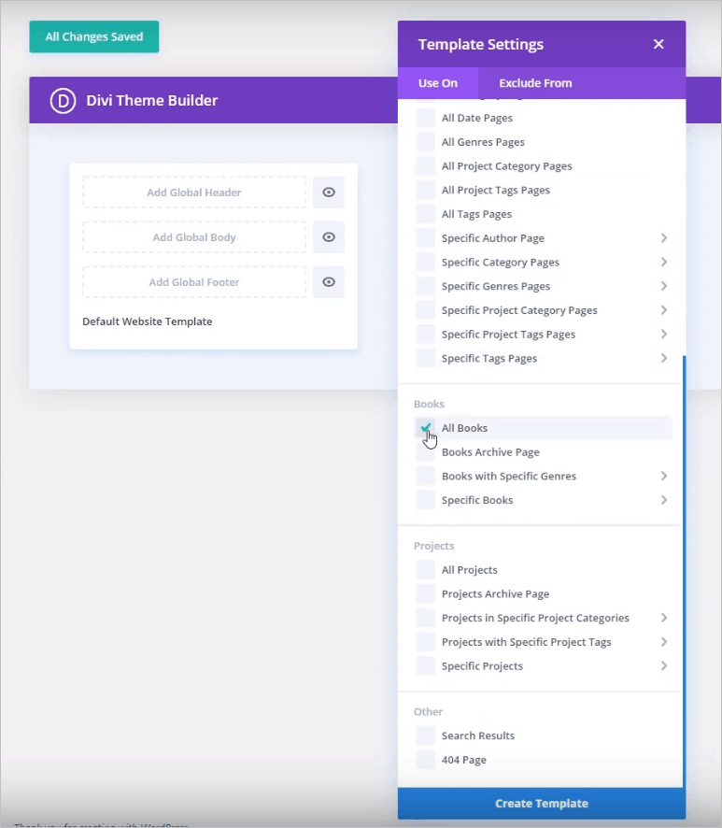Check All Project Tags Pages checkbox

425,190
